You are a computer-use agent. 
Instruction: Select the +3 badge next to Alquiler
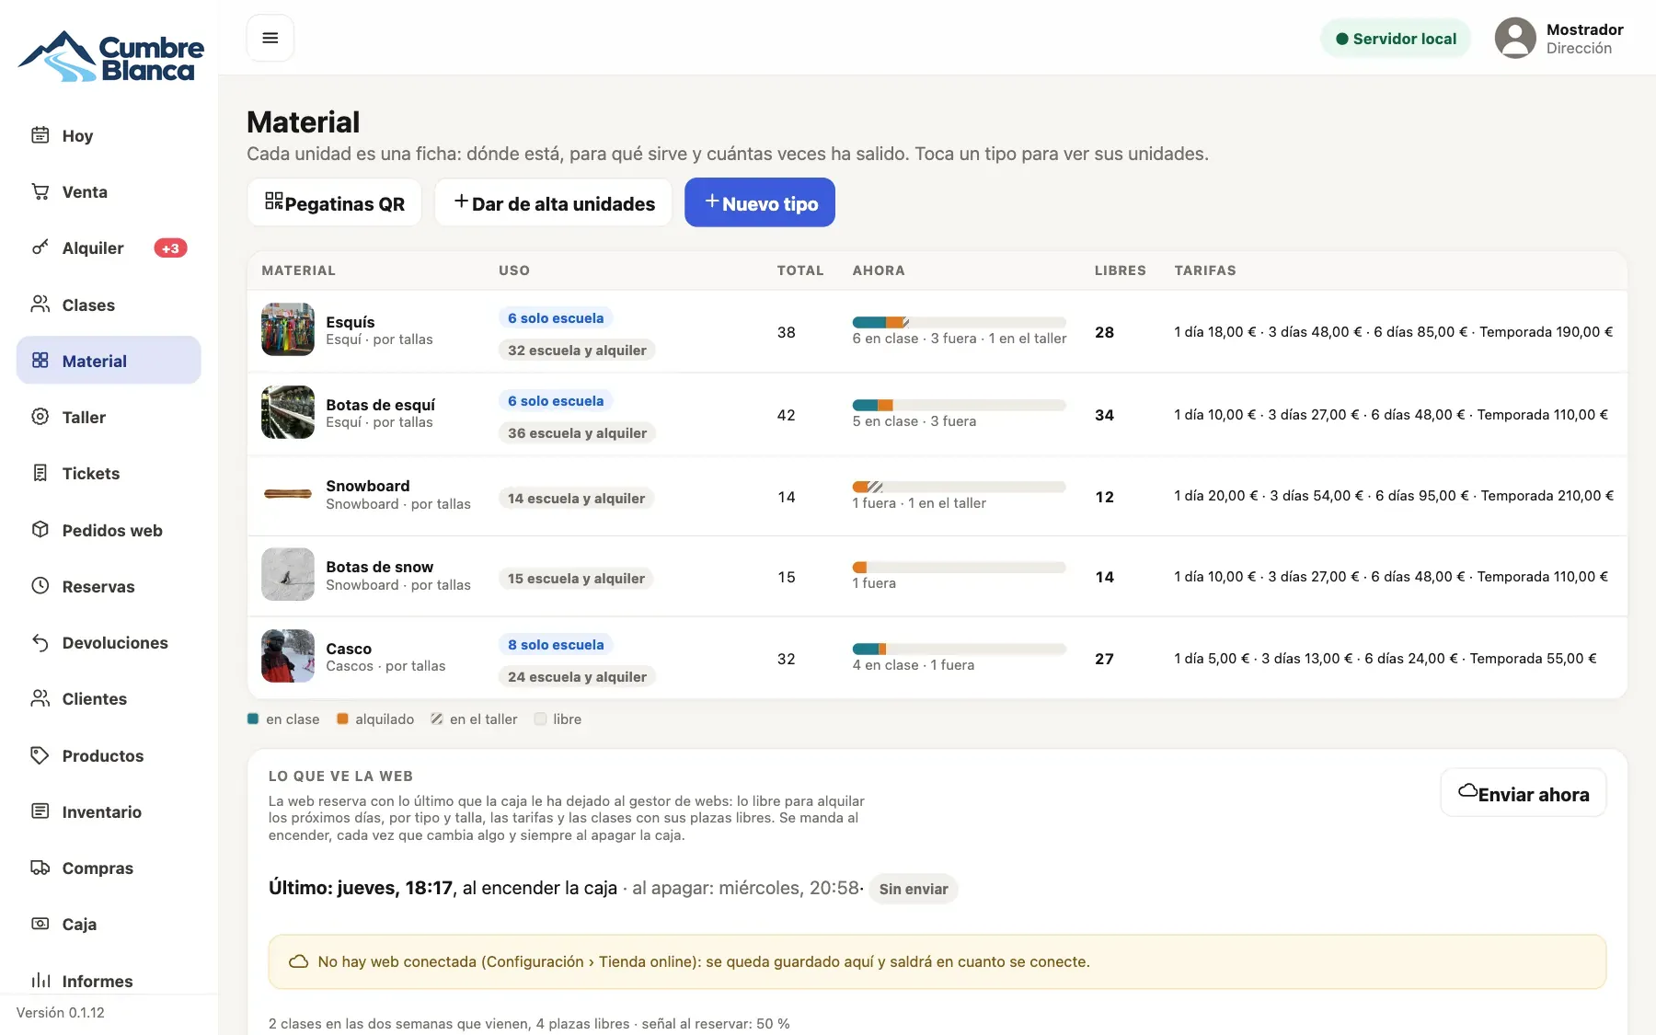(x=170, y=248)
